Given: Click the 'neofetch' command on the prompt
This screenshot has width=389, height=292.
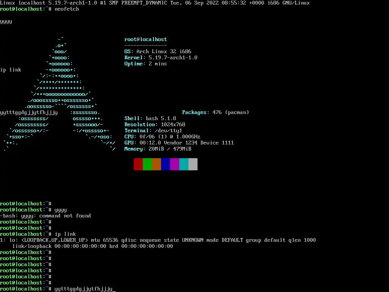Looking at the screenshot, I should point(67,9).
